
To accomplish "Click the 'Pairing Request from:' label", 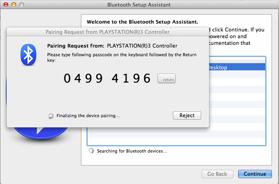I will pyautogui.click(x=75, y=46).
